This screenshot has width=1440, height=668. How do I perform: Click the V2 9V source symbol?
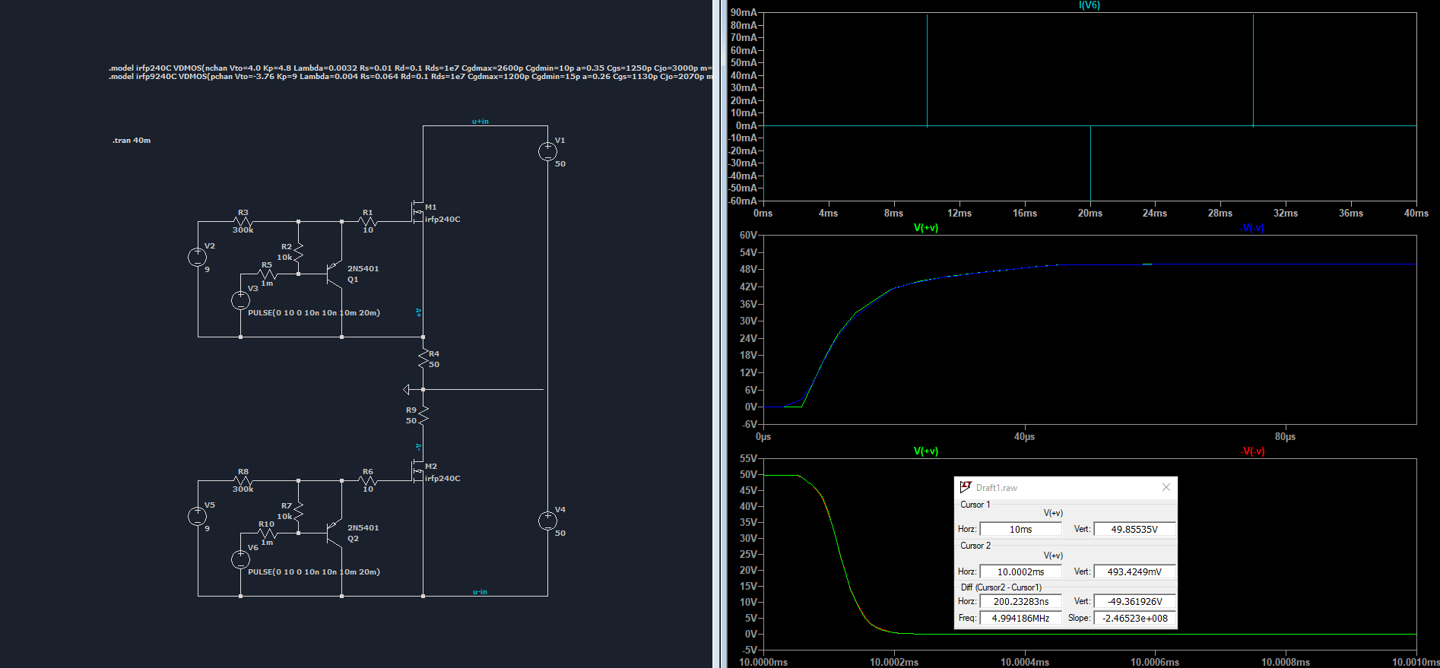point(198,257)
